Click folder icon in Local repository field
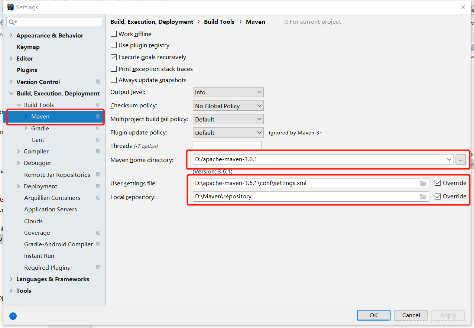The image size is (474, 328). coord(423,197)
